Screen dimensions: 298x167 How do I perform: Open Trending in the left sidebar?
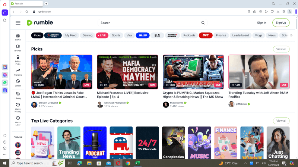coord(18,72)
